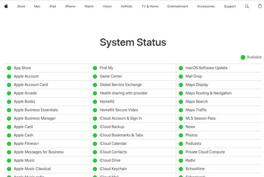Select the Apple Account Card row text
This screenshot has height=177, width=264.
point(31,85)
